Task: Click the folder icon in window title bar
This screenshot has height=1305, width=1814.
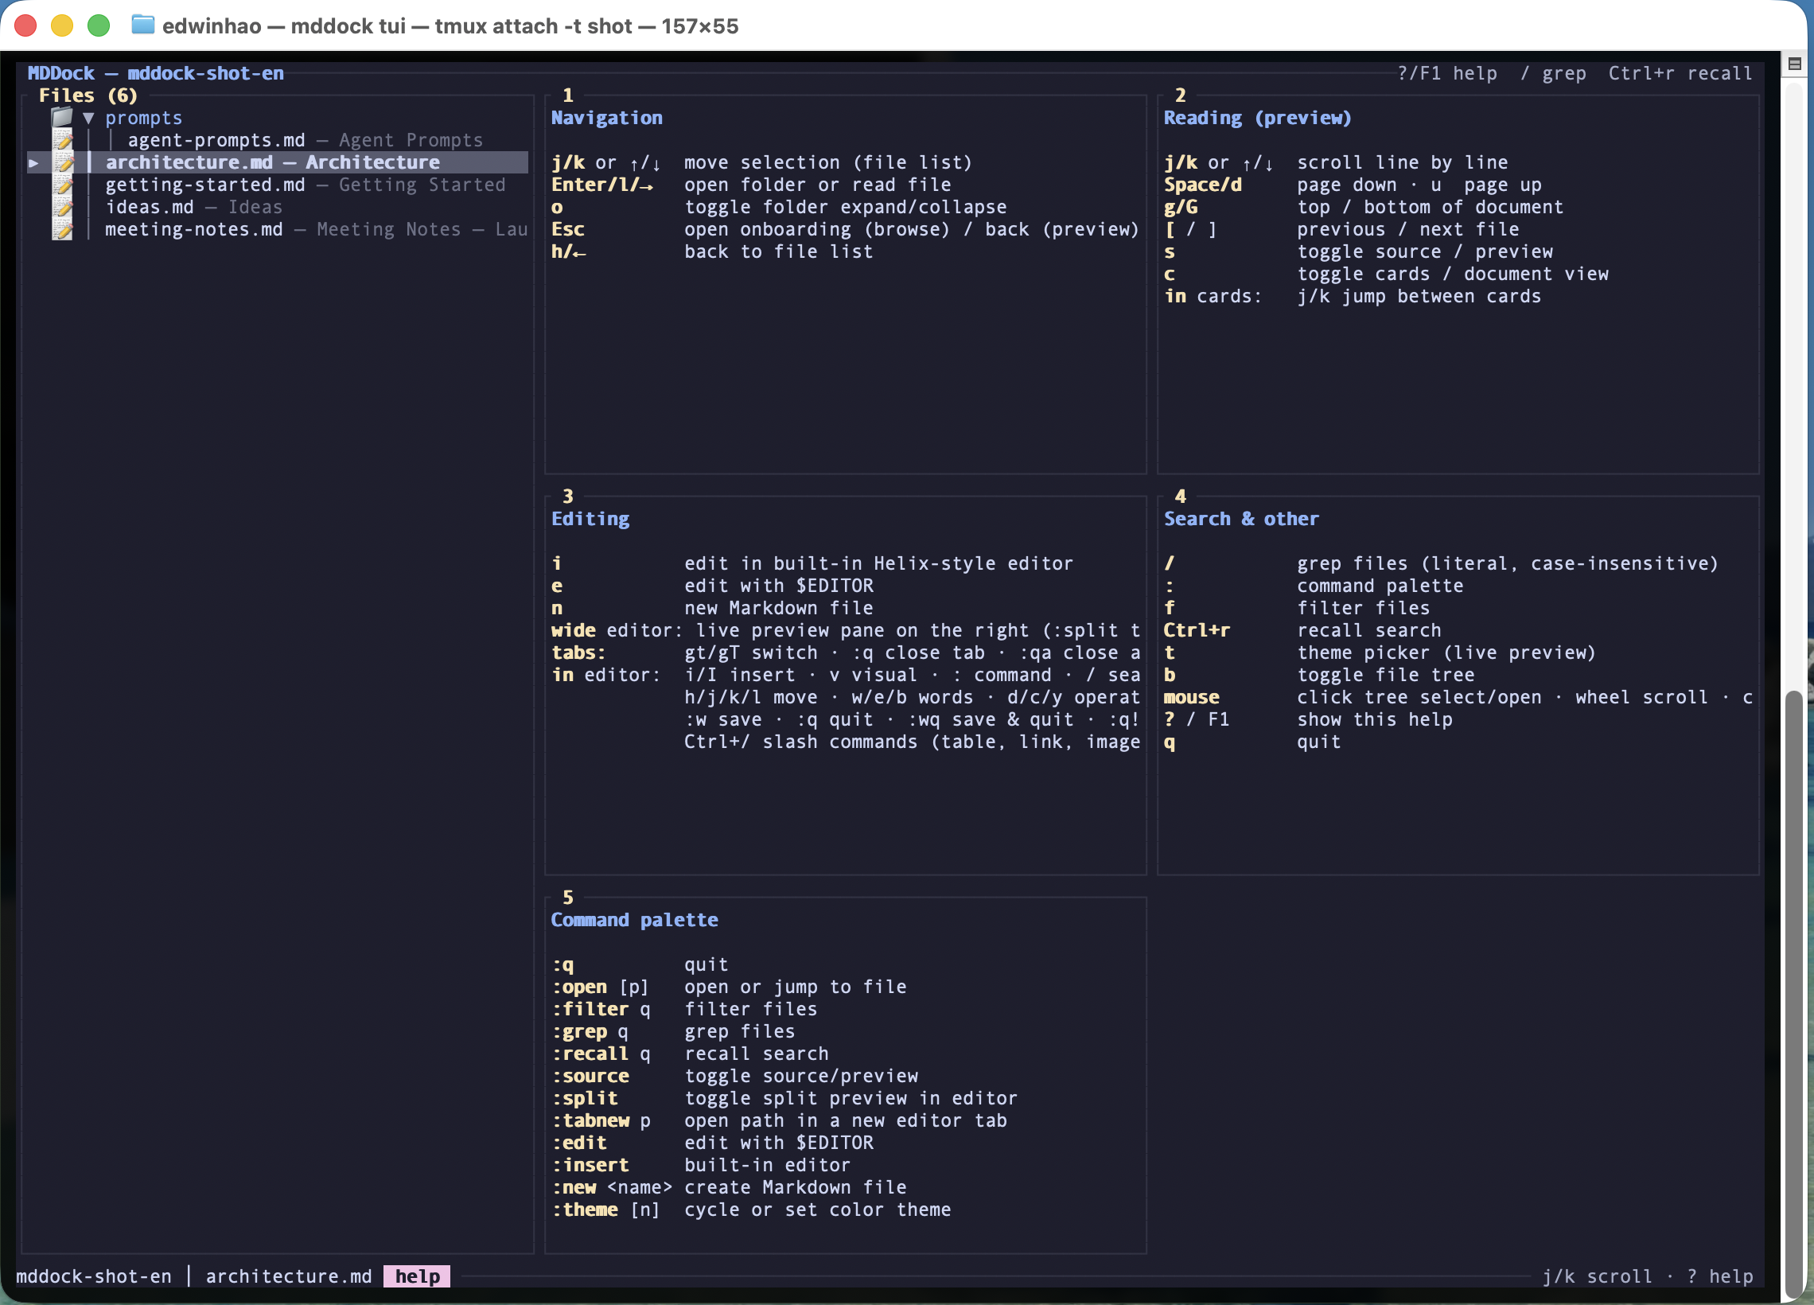Action: click(x=143, y=25)
